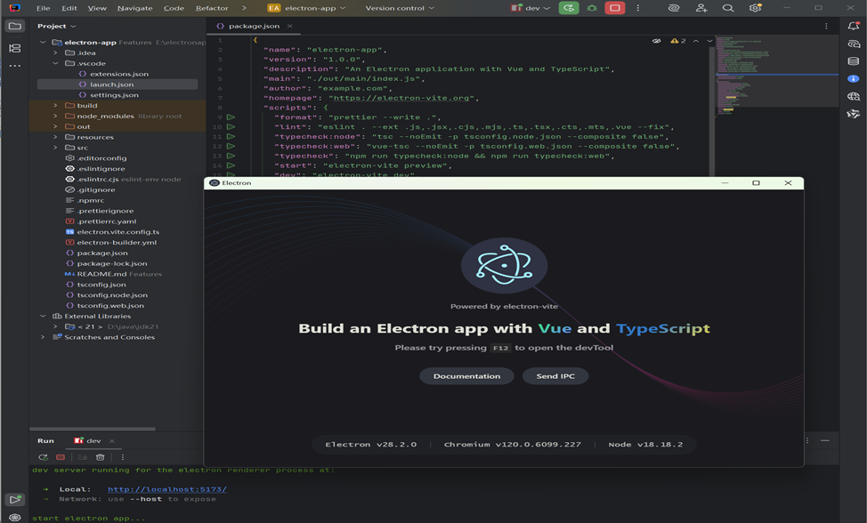Expand the node_modules folder
The width and height of the screenshot is (867, 523).
pos(55,116)
